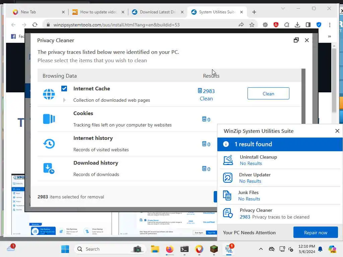Screen dimensions: 343x257
Task: Click the Clean button for Internet Cache
Action: pyautogui.click(x=268, y=94)
